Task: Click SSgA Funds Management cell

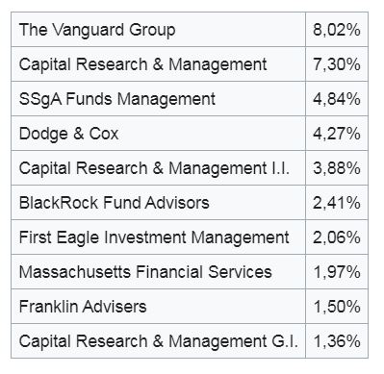Action: point(159,99)
